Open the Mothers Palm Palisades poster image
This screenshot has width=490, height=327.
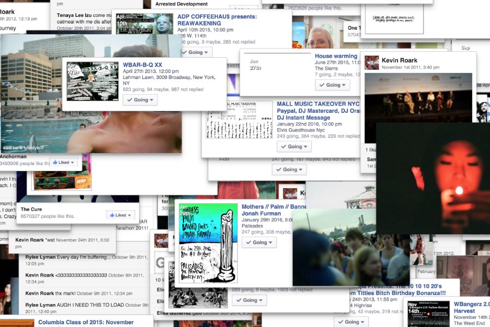[x=208, y=243]
